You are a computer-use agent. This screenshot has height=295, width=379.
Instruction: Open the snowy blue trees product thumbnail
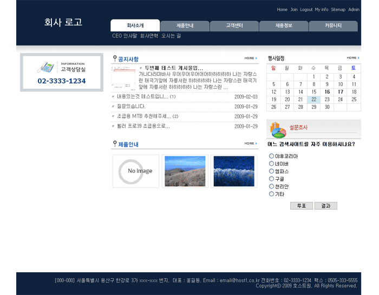click(234, 171)
